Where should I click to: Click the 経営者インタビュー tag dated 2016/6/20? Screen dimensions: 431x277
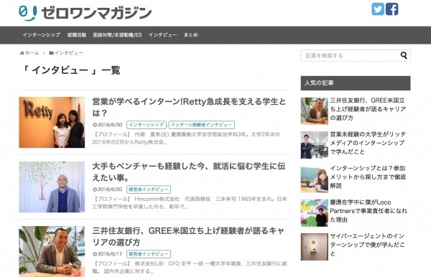pos(149,189)
